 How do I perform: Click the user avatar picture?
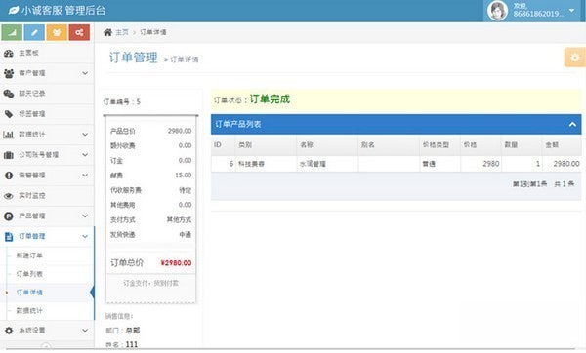click(x=497, y=11)
